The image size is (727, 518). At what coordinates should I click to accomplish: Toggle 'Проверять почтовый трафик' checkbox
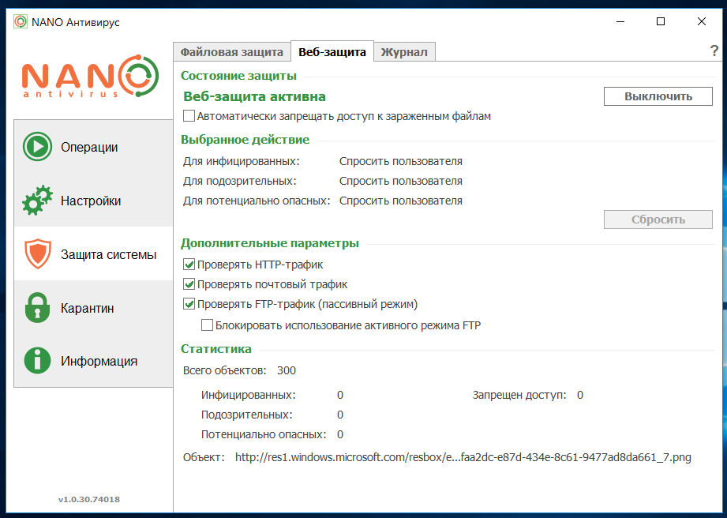tap(189, 284)
